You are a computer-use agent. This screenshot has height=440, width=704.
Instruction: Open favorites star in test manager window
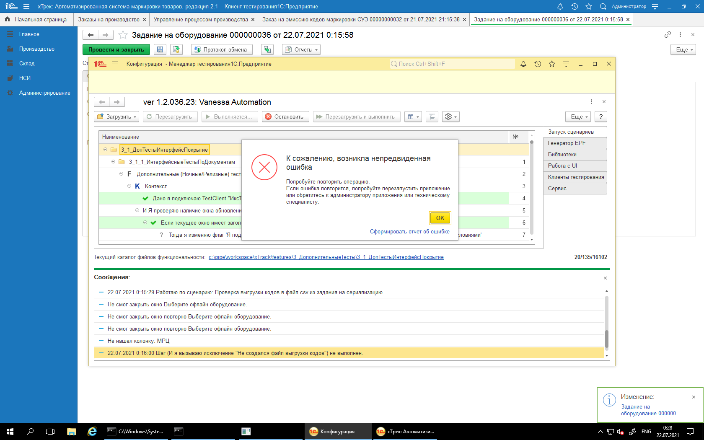point(552,64)
